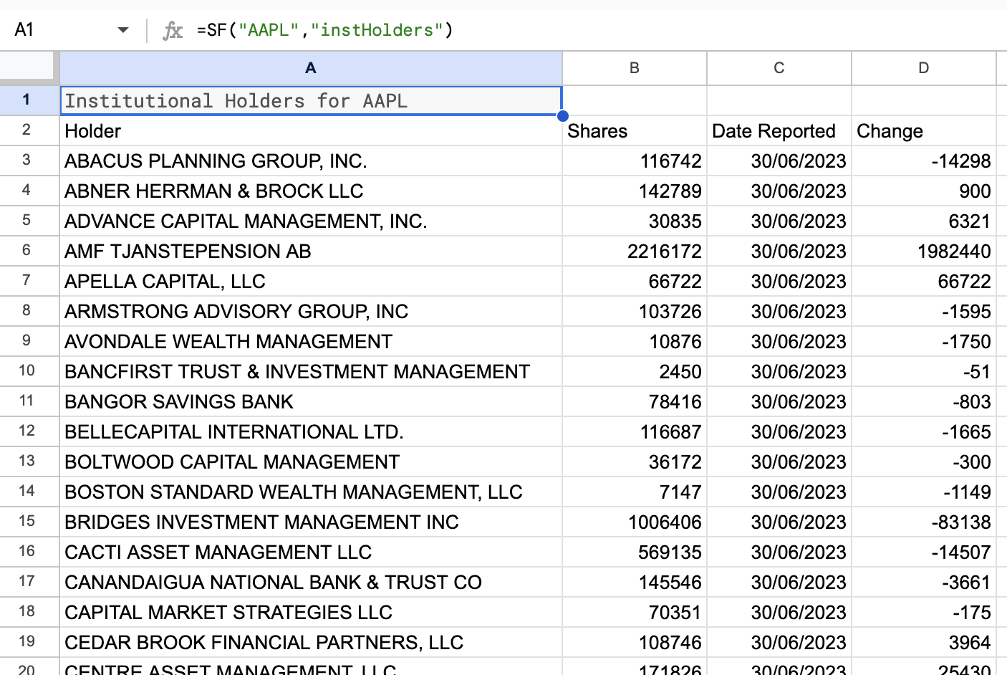This screenshot has height=675, width=1007.
Task: Click the 'Change' header cell
Action: click(x=924, y=131)
